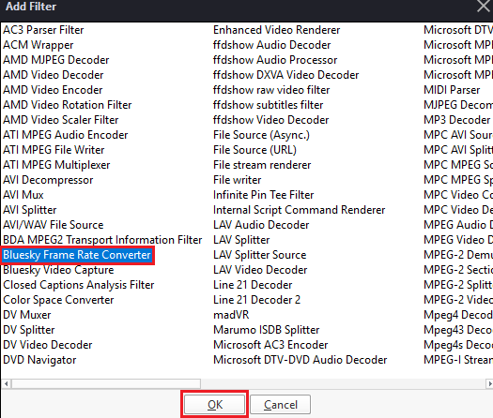Select LAV Splitter Source
This screenshot has width=493, height=418.
click(x=260, y=255)
